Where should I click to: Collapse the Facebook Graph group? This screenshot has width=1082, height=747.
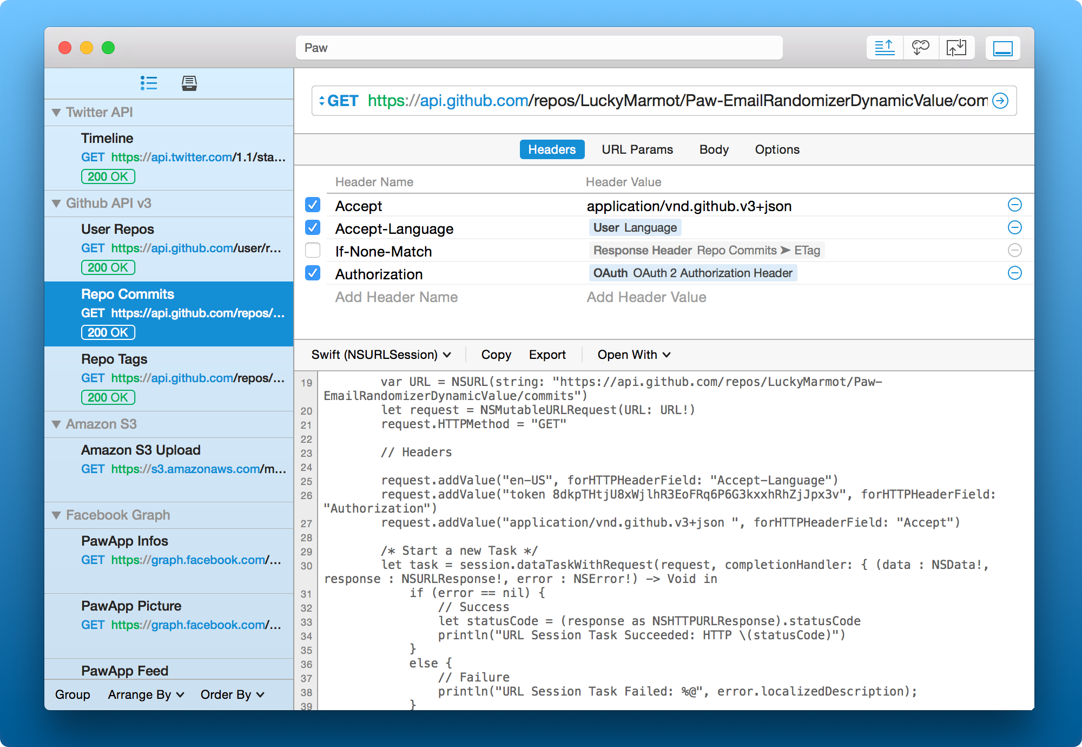pyautogui.click(x=56, y=515)
